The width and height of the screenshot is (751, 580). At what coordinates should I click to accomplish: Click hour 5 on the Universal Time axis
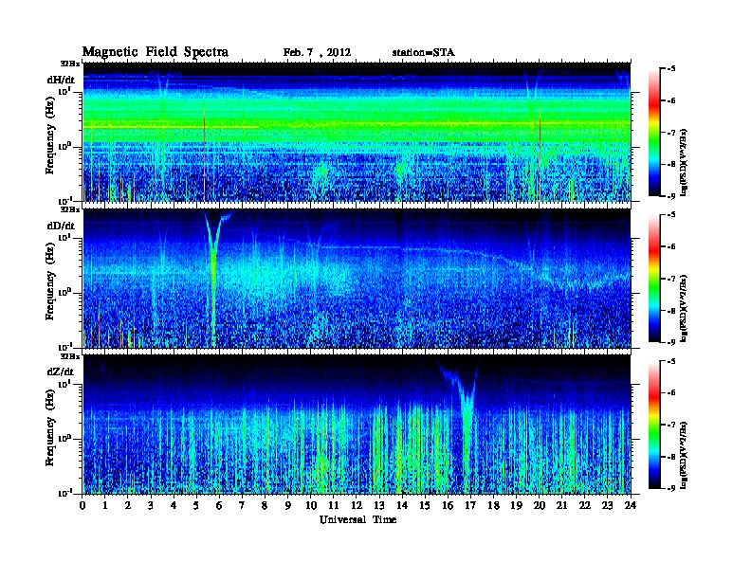click(x=196, y=505)
